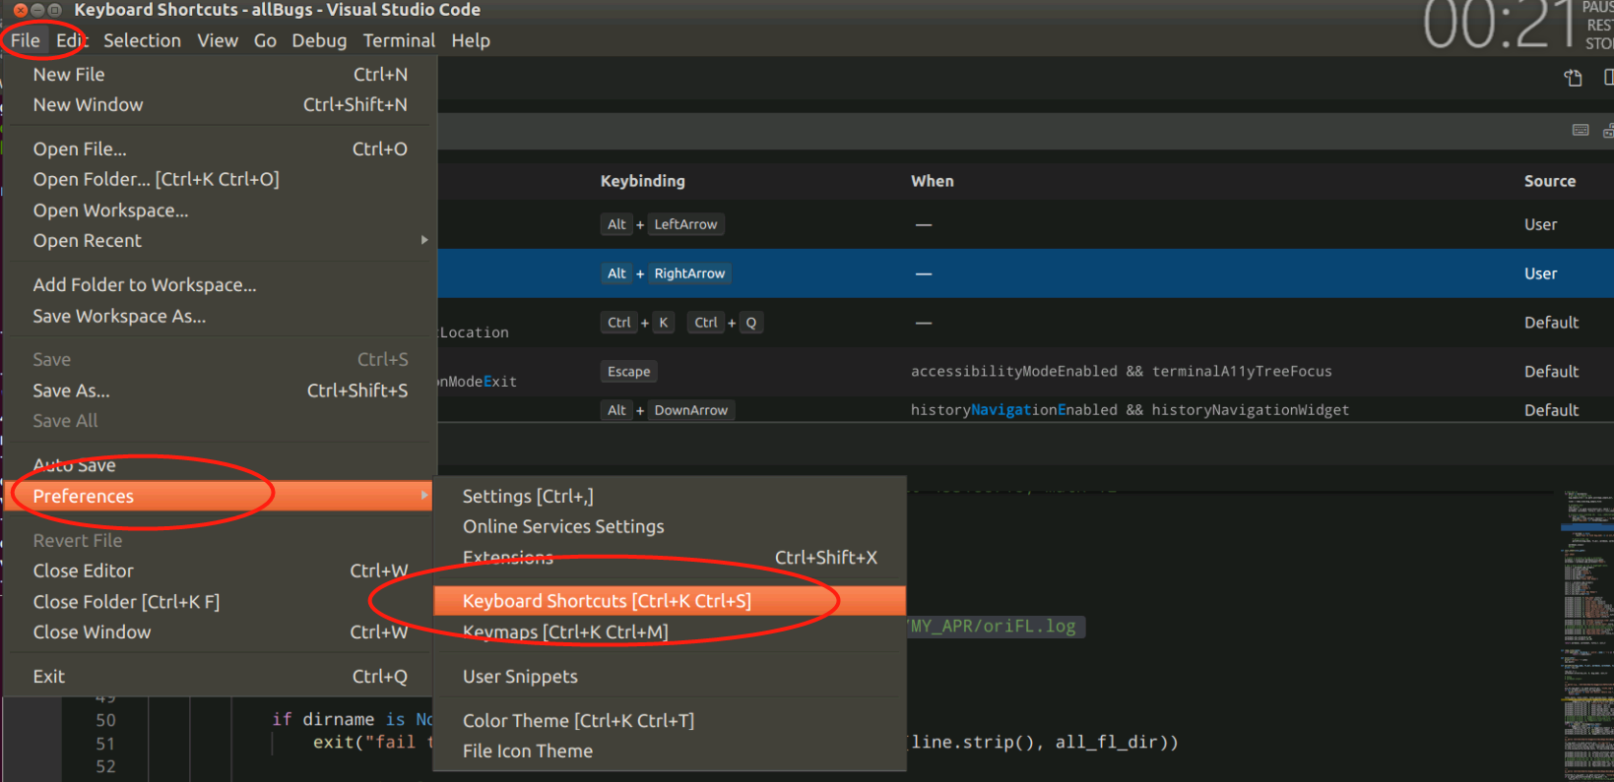Select Save As... menu entry
The width and height of the screenshot is (1614, 782).
click(221, 391)
